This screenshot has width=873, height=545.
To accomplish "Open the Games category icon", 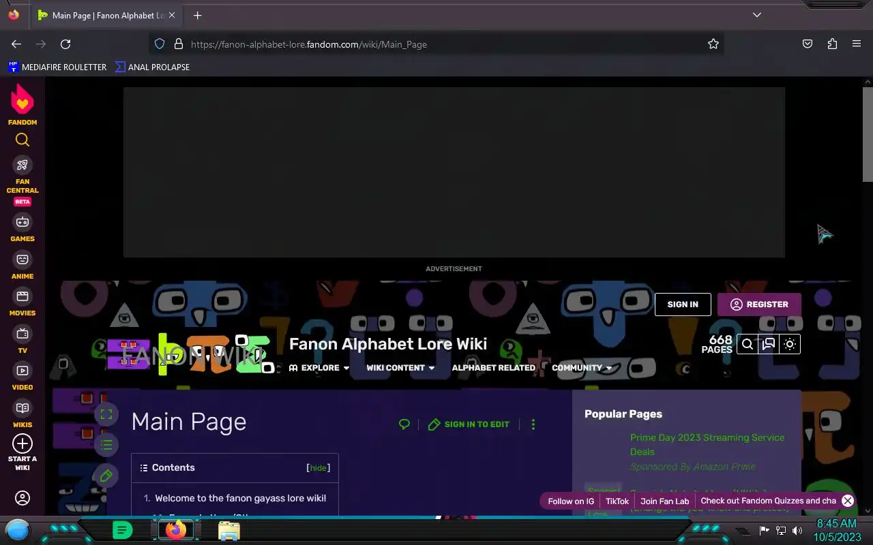I will click(23, 222).
